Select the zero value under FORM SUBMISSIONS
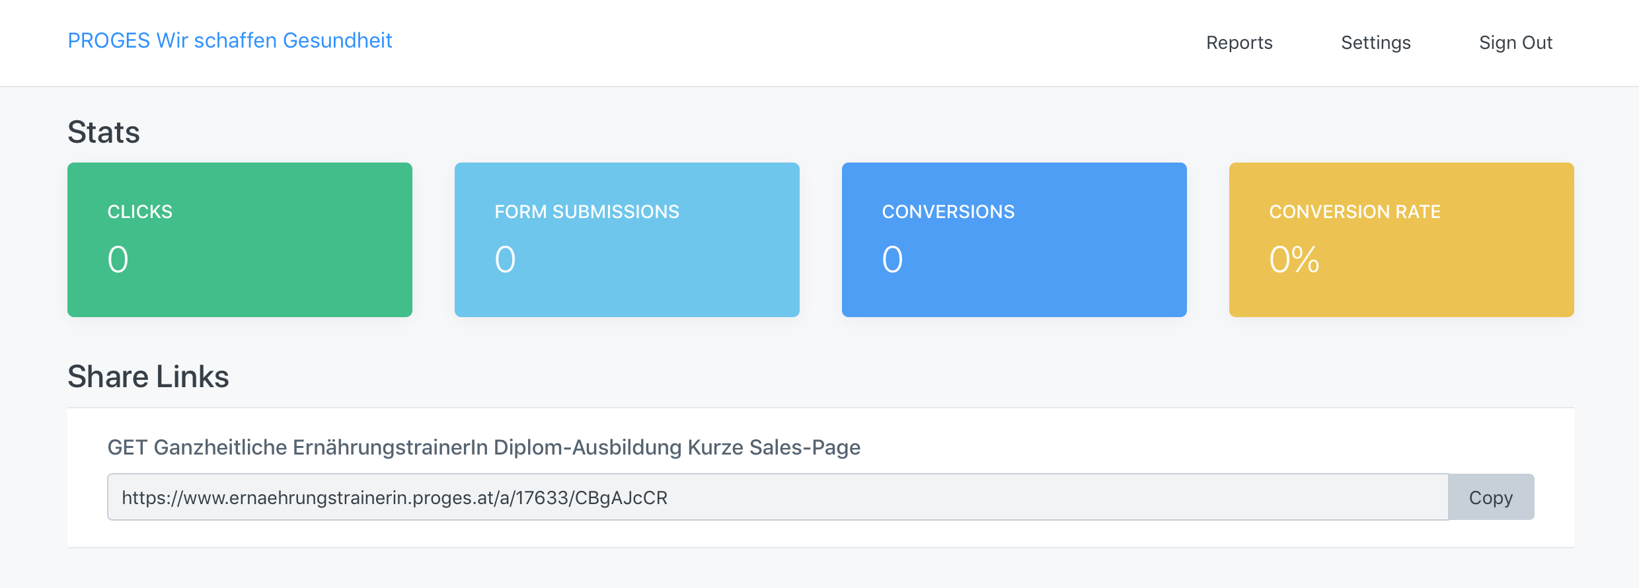This screenshot has height=588, width=1639. (506, 259)
